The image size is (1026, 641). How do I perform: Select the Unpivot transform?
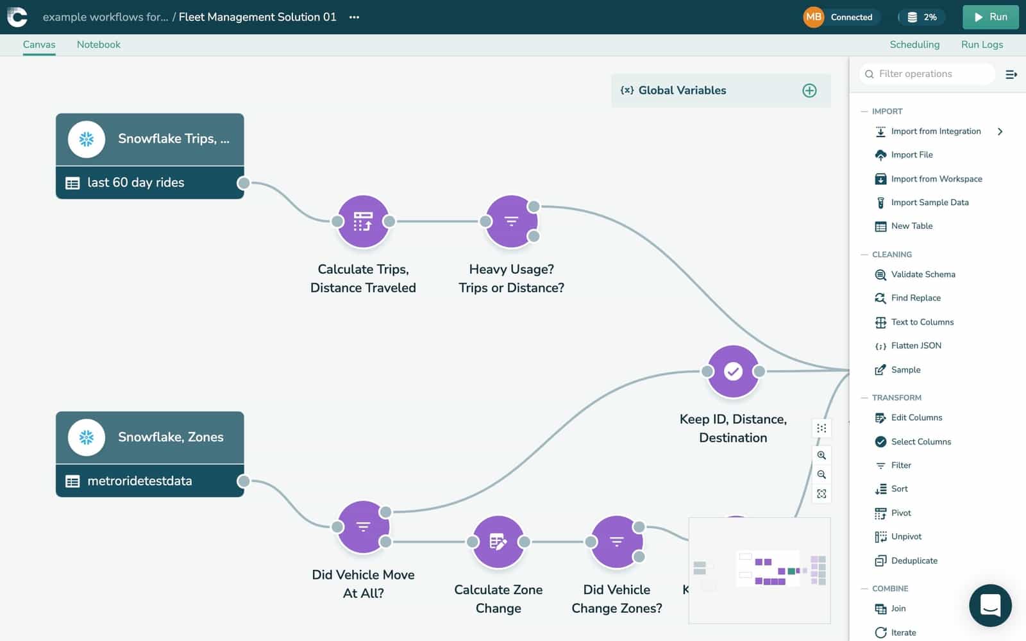pos(905,537)
